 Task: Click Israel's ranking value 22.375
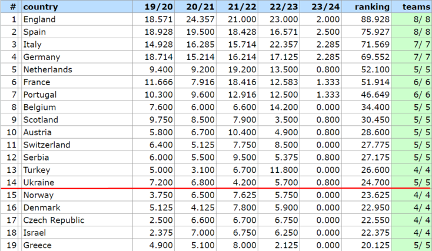coord(375,233)
